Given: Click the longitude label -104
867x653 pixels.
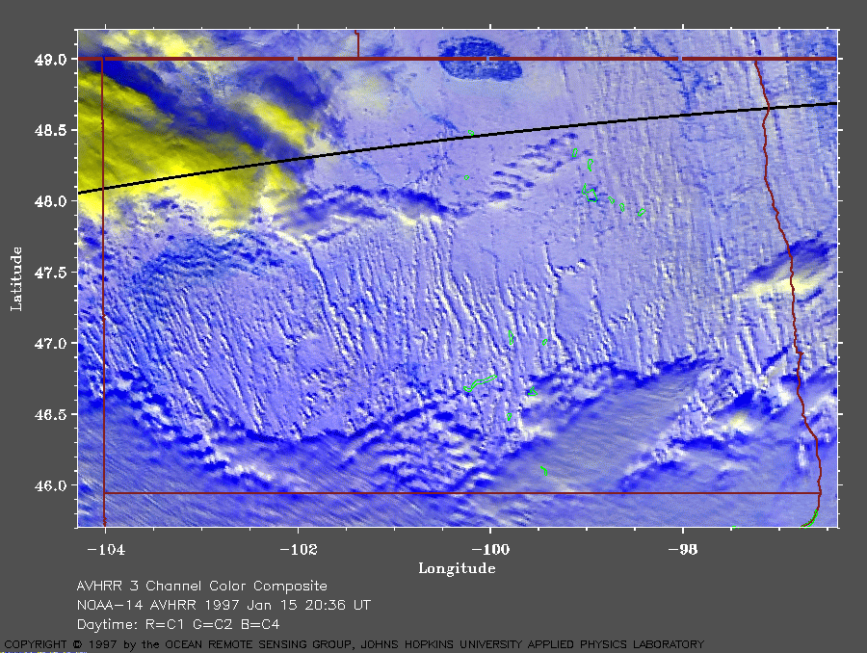Looking at the screenshot, I should click(x=106, y=549).
